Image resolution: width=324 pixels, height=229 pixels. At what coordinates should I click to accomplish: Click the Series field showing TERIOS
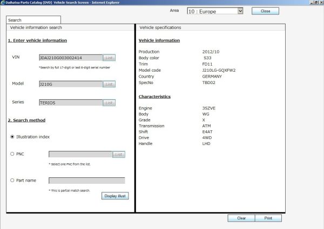tap(71, 103)
